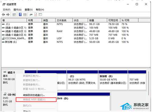Open the 帮助(H) menu
This screenshot has width=152, height=112.
[40, 10]
